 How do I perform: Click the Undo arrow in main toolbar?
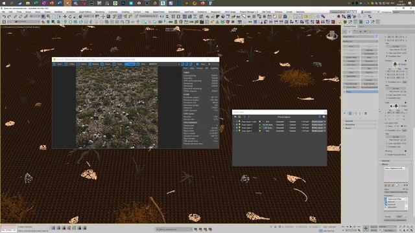(4, 17)
